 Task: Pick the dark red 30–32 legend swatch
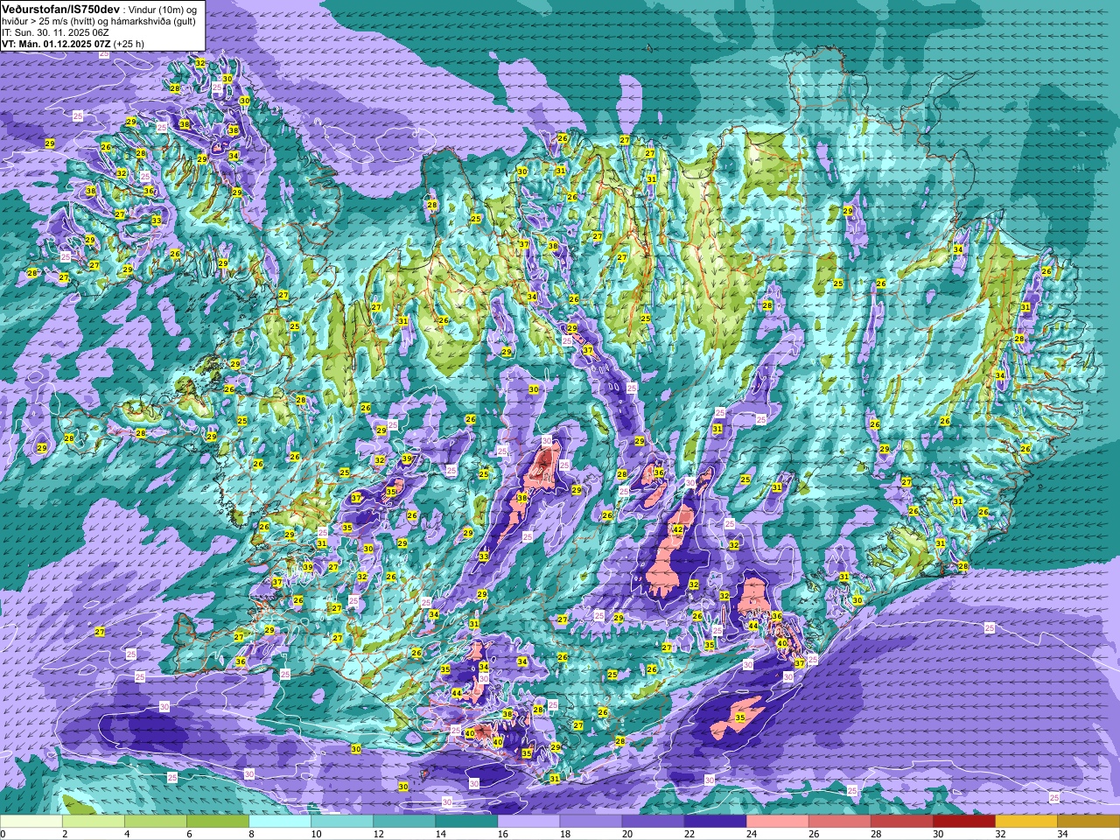(x=963, y=822)
